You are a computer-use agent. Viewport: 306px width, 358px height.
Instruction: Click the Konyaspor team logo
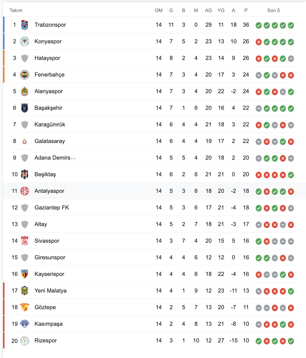click(x=25, y=42)
